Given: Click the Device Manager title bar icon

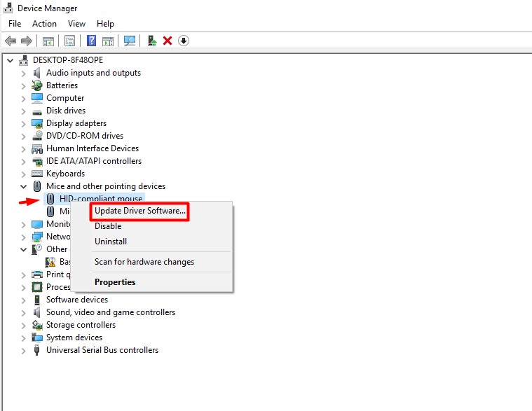Looking at the screenshot, I should click(8, 8).
